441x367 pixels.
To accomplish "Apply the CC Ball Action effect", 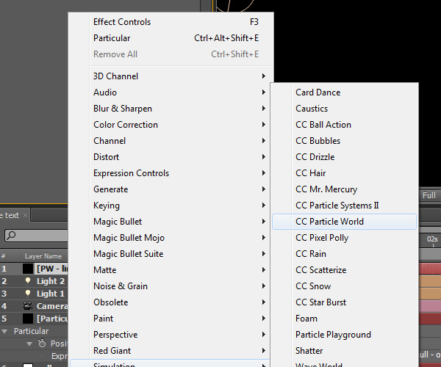I will click(344, 124).
